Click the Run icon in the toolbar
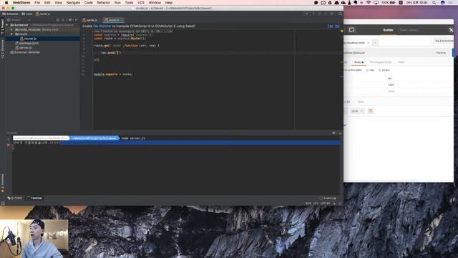Viewport: 458px width, 258px height. pyautogui.click(x=313, y=14)
